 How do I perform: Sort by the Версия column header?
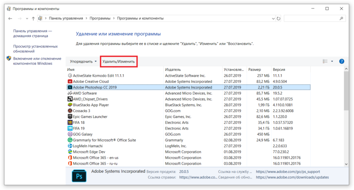tap(291, 70)
